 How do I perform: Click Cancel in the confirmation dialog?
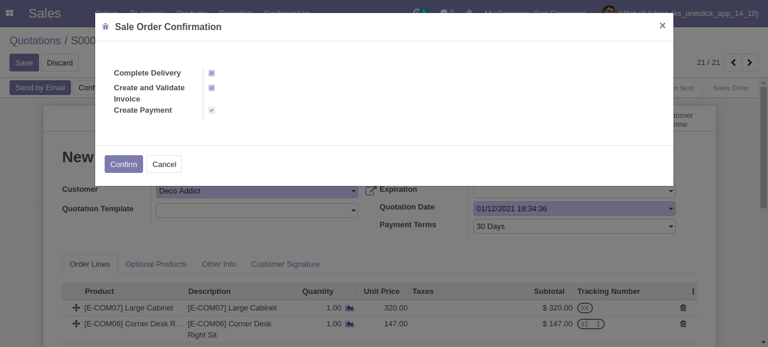pyautogui.click(x=164, y=164)
